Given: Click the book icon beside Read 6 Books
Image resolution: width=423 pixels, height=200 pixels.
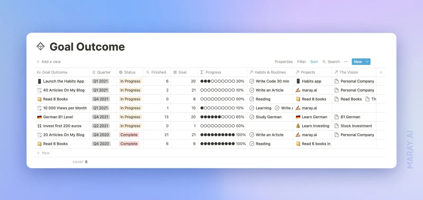Looking at the screenshot, I should 39,144.
